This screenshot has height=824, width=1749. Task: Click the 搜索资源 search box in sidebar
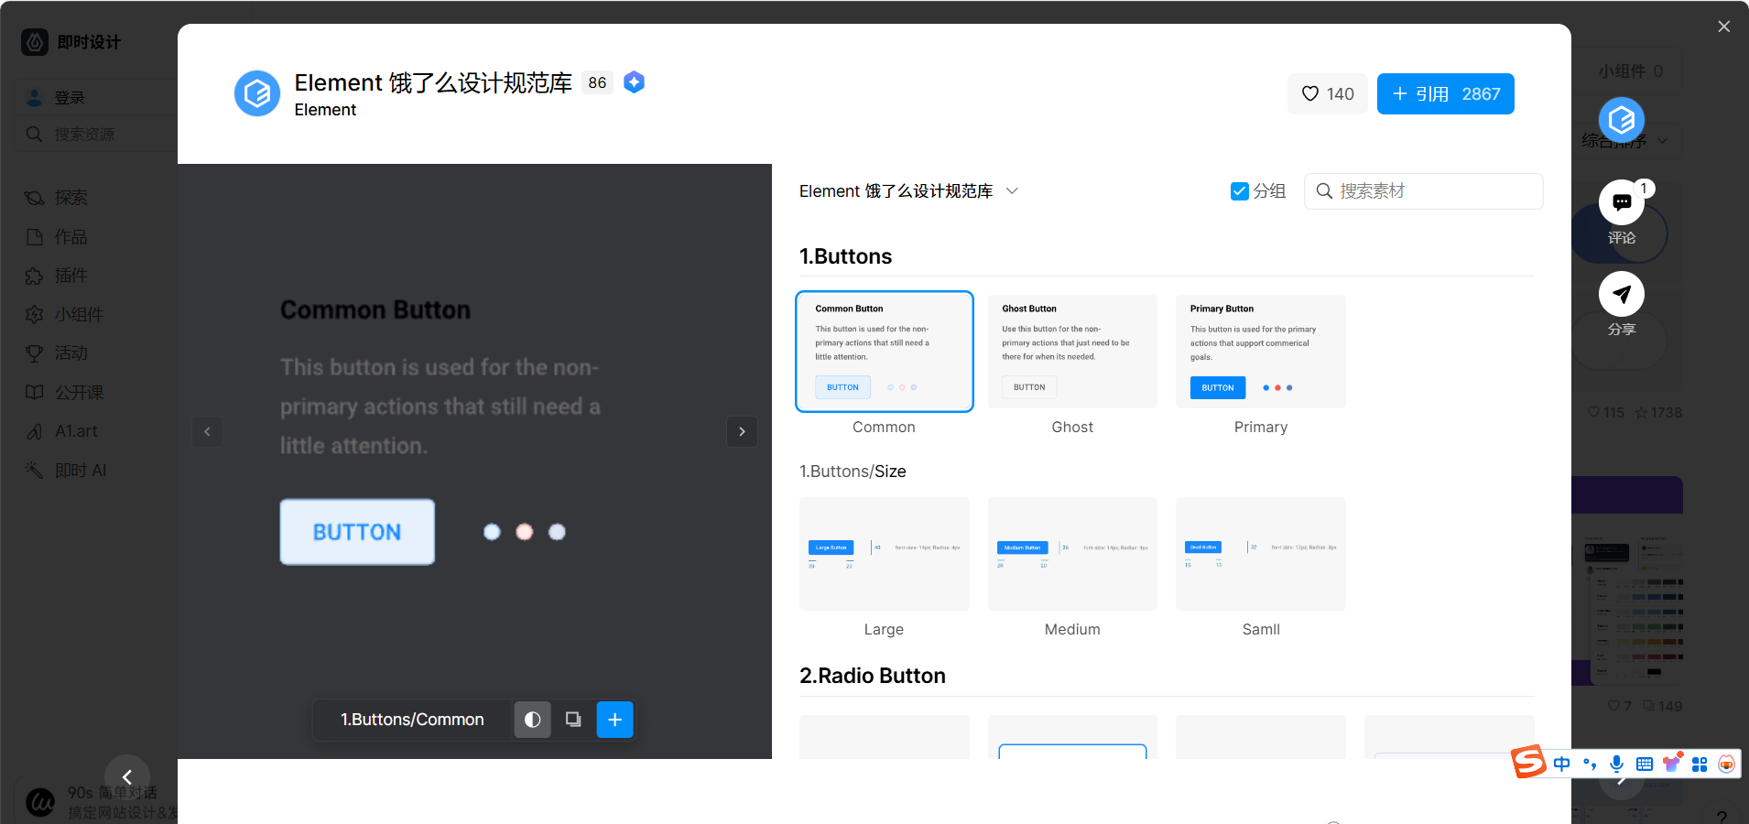(95, 135)
